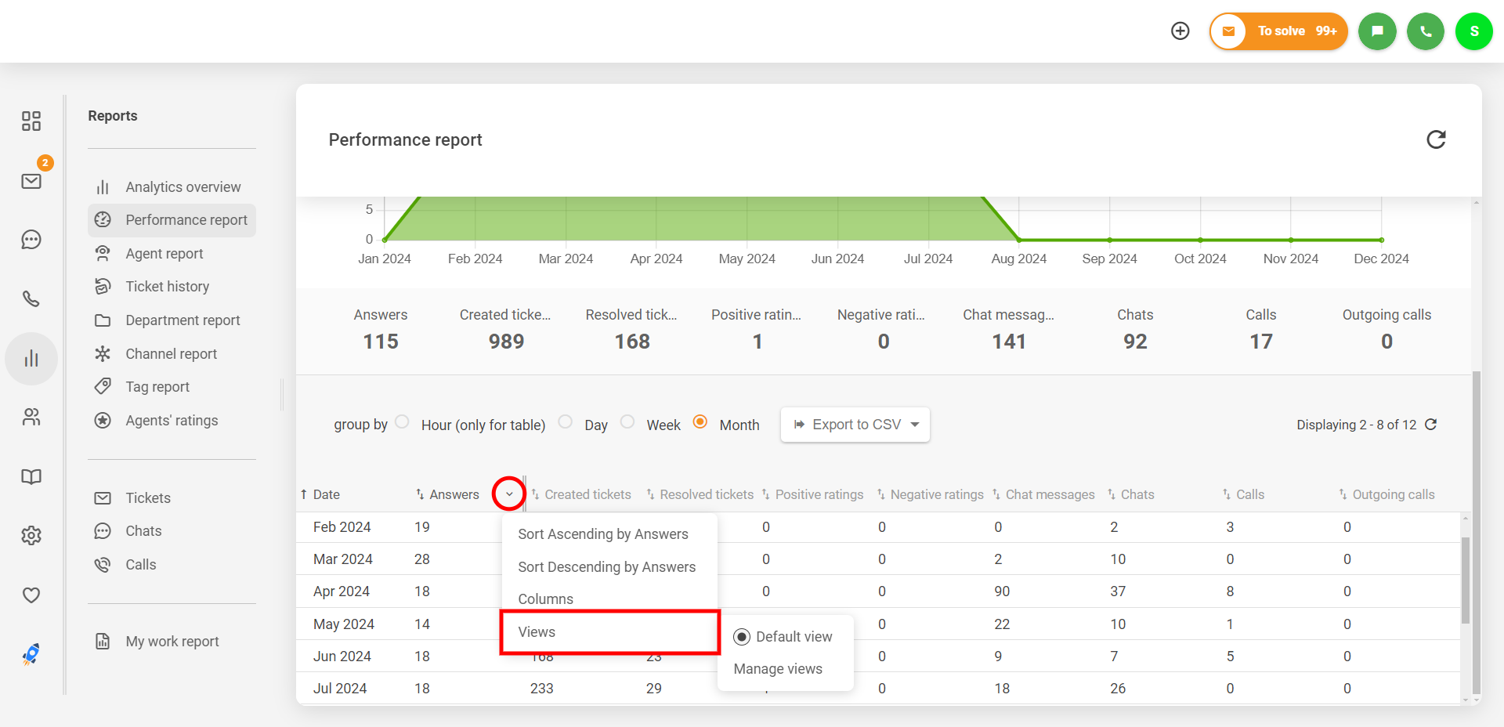Click the To solve 99+ button
Viewport: 1504px width, 727px height.
[x=1278, y=31]
